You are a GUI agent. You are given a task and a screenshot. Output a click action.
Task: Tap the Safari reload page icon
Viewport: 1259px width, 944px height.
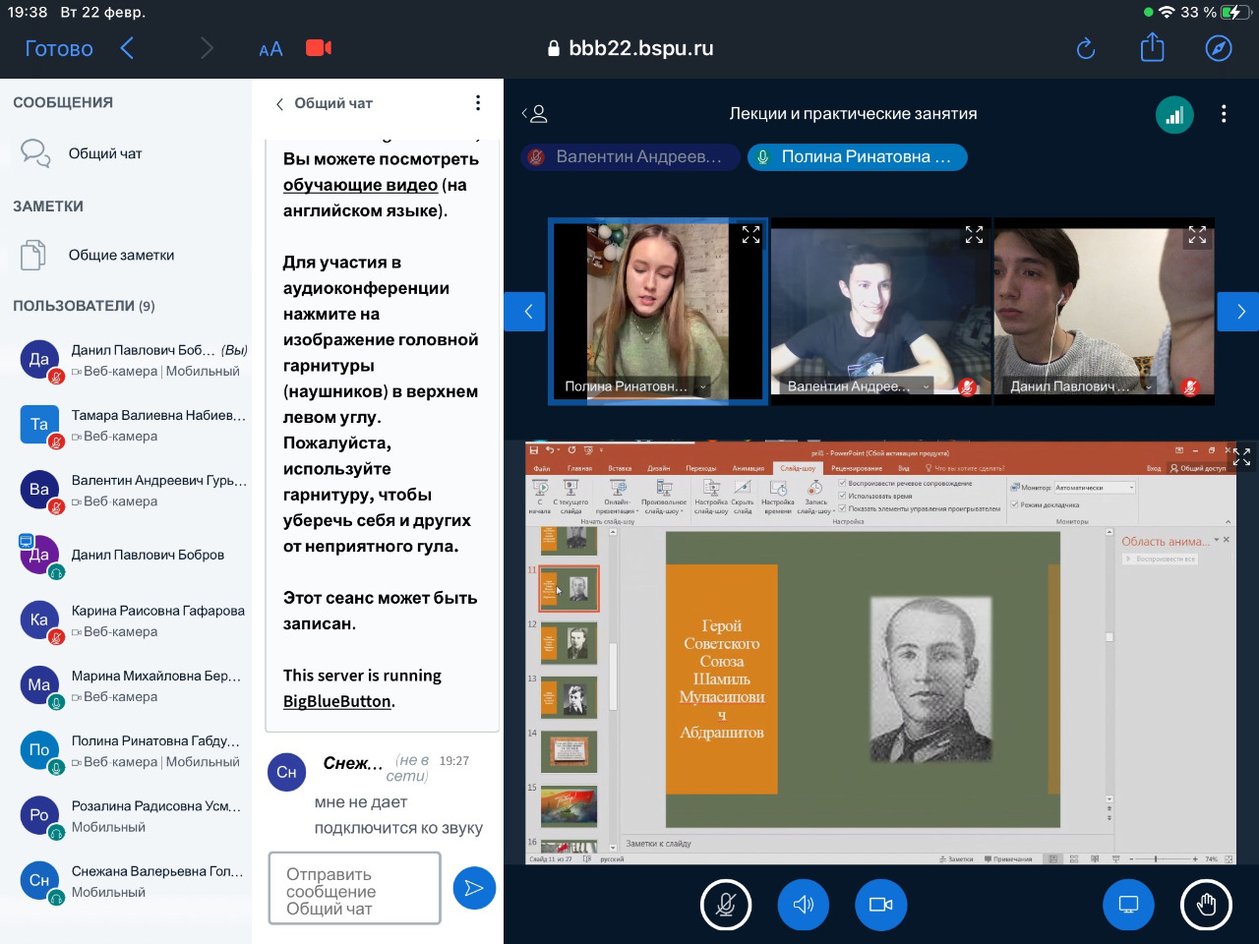pyautogui.click(x=1086, y=48)
